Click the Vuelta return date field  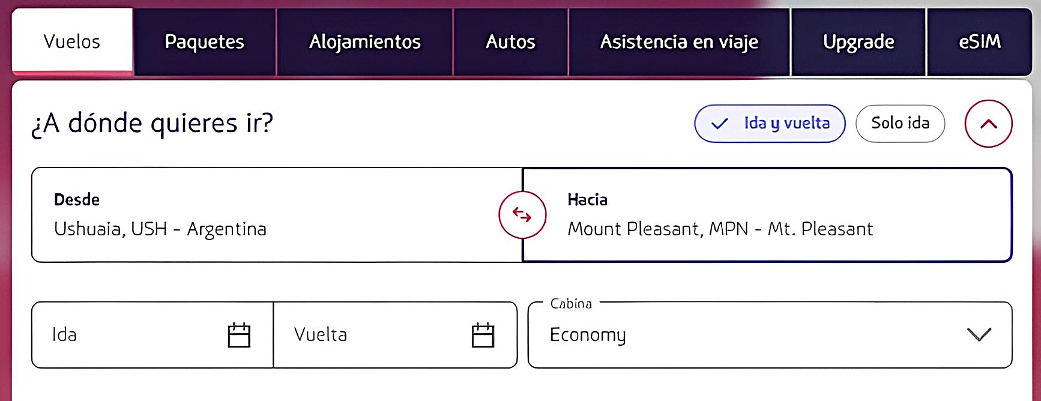pyautogui.click(x=372, y=335)
